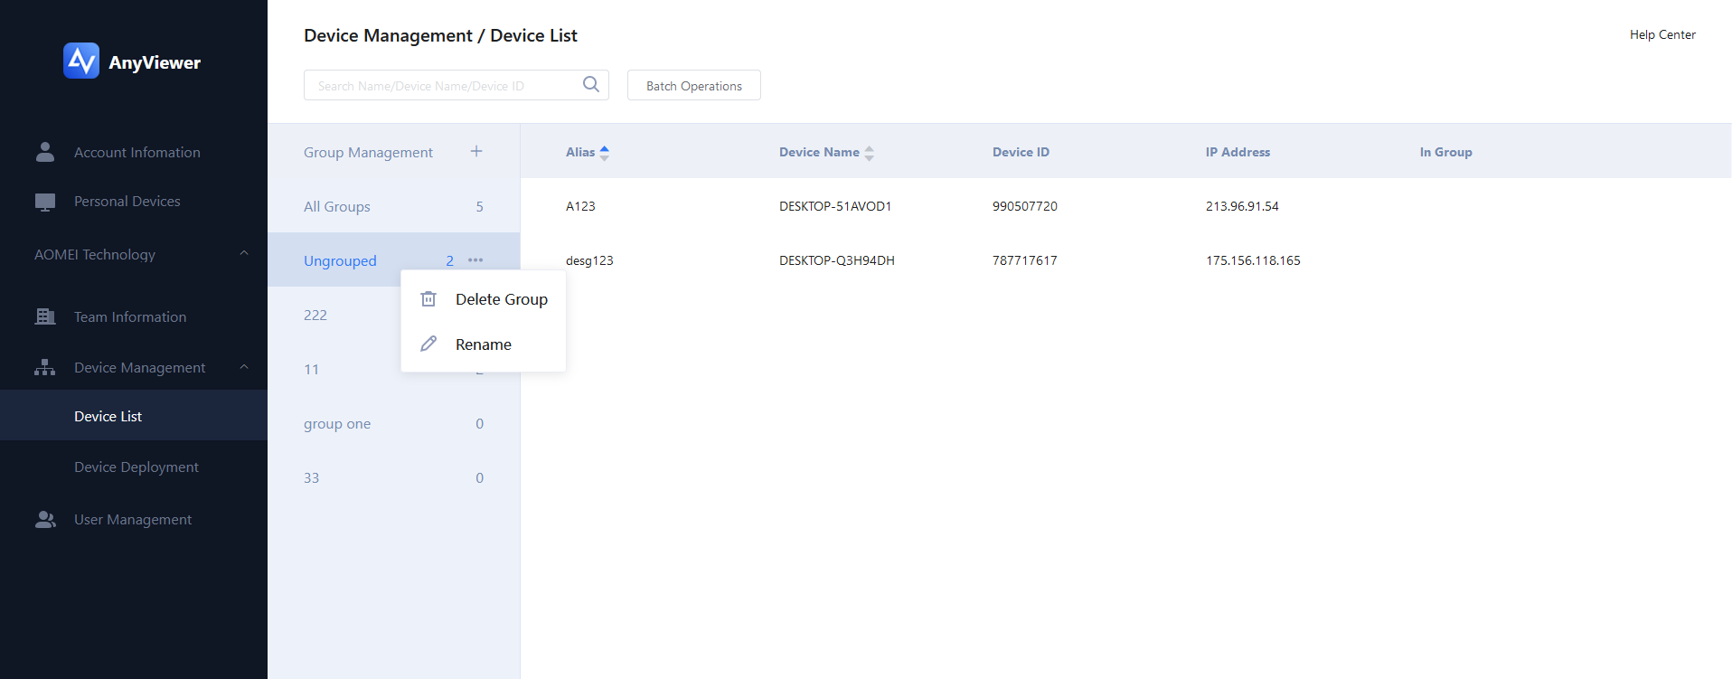Open User Management in sidebar

tap(132, 520)
